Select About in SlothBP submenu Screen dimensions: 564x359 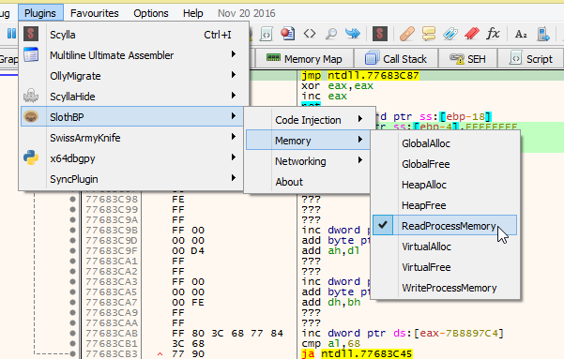(307, 182)
